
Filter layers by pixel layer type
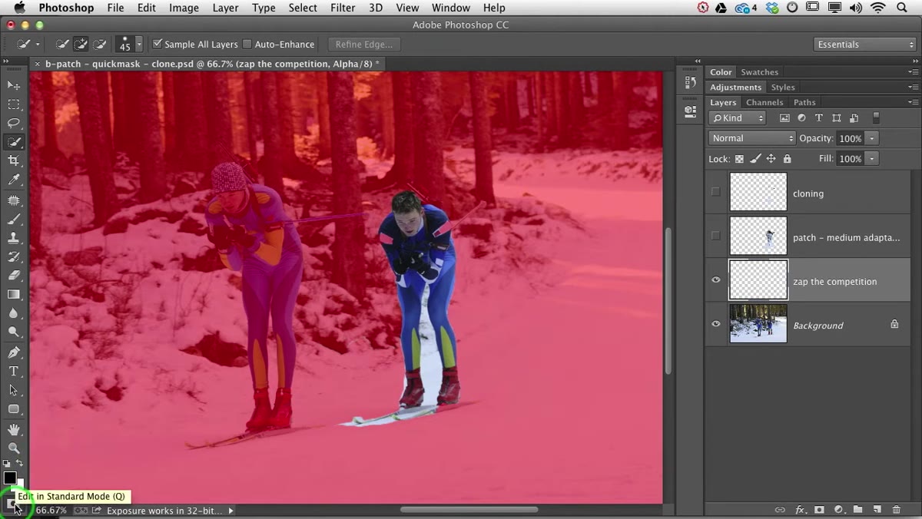[784, 118]
